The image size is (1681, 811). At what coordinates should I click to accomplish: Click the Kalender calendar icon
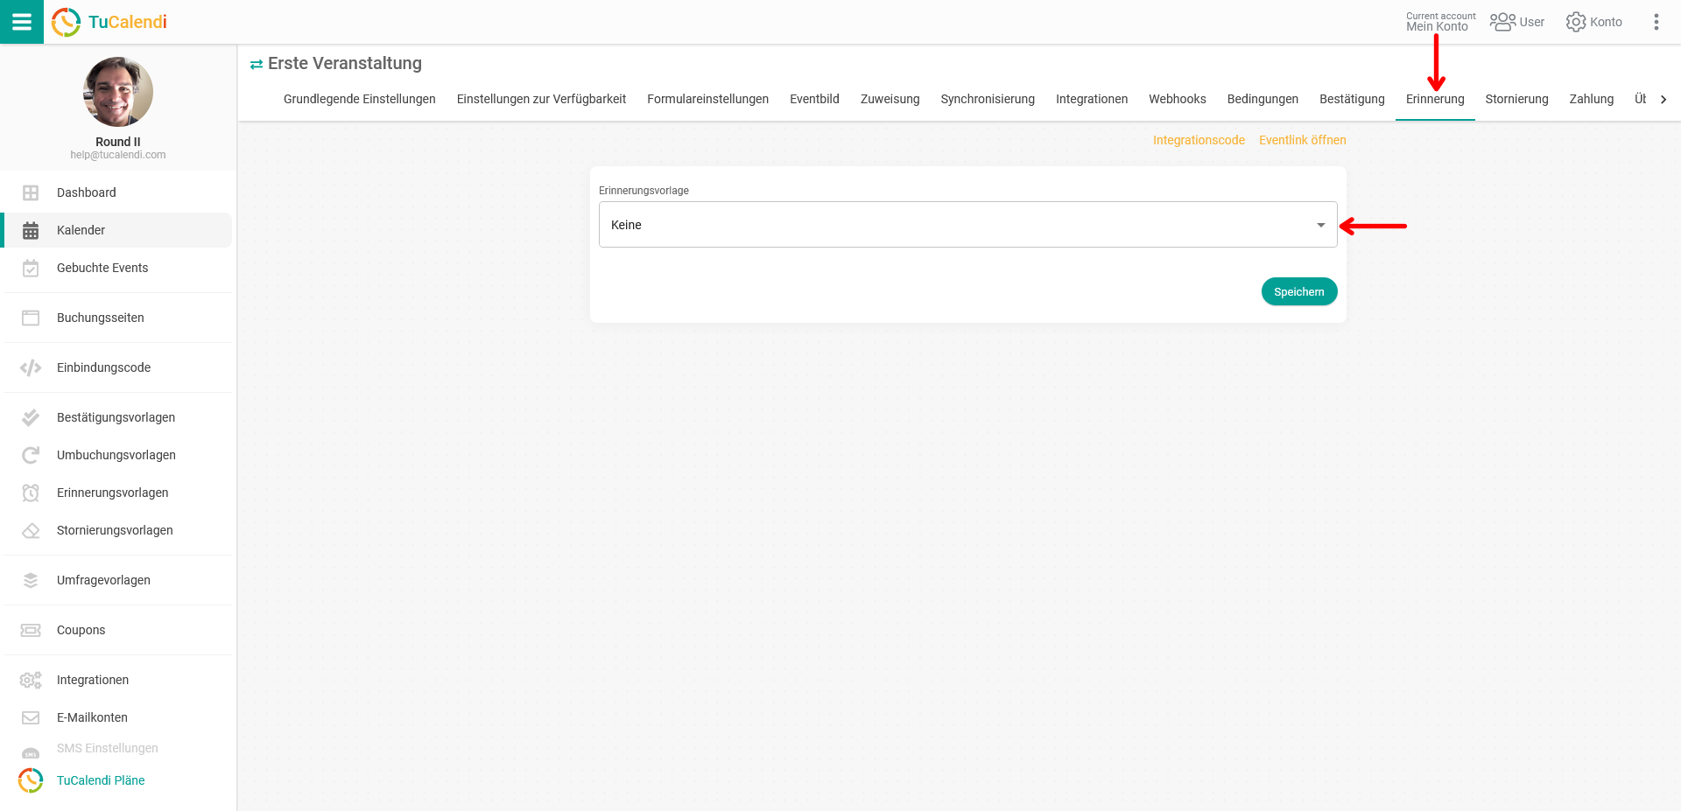31,230
